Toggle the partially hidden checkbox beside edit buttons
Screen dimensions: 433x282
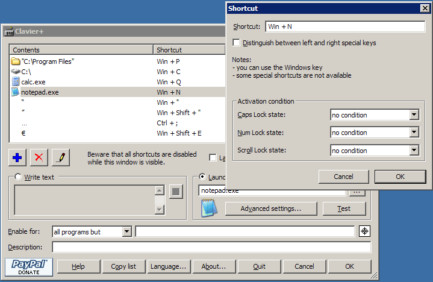pos(213,158)
